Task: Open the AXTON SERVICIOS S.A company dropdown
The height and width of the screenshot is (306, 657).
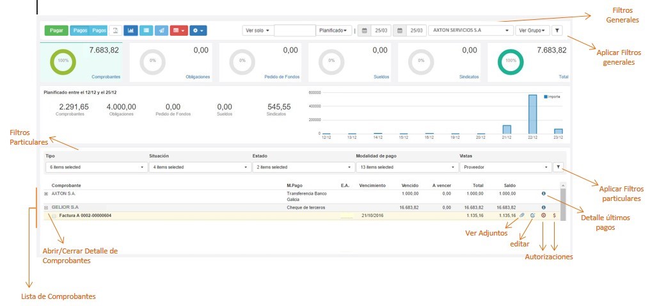Action: coord(471,30)
